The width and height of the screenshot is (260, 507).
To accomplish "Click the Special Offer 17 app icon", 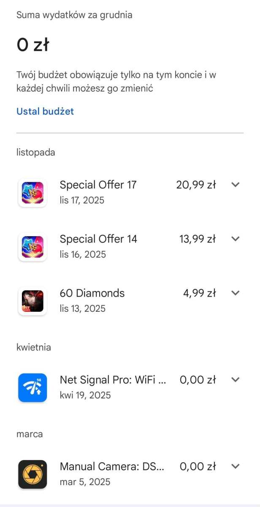I will tap(32, 192).
